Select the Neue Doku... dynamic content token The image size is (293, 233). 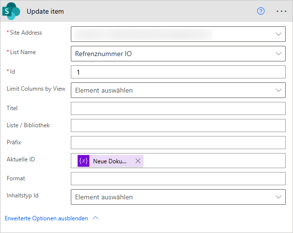pos(110,161)
